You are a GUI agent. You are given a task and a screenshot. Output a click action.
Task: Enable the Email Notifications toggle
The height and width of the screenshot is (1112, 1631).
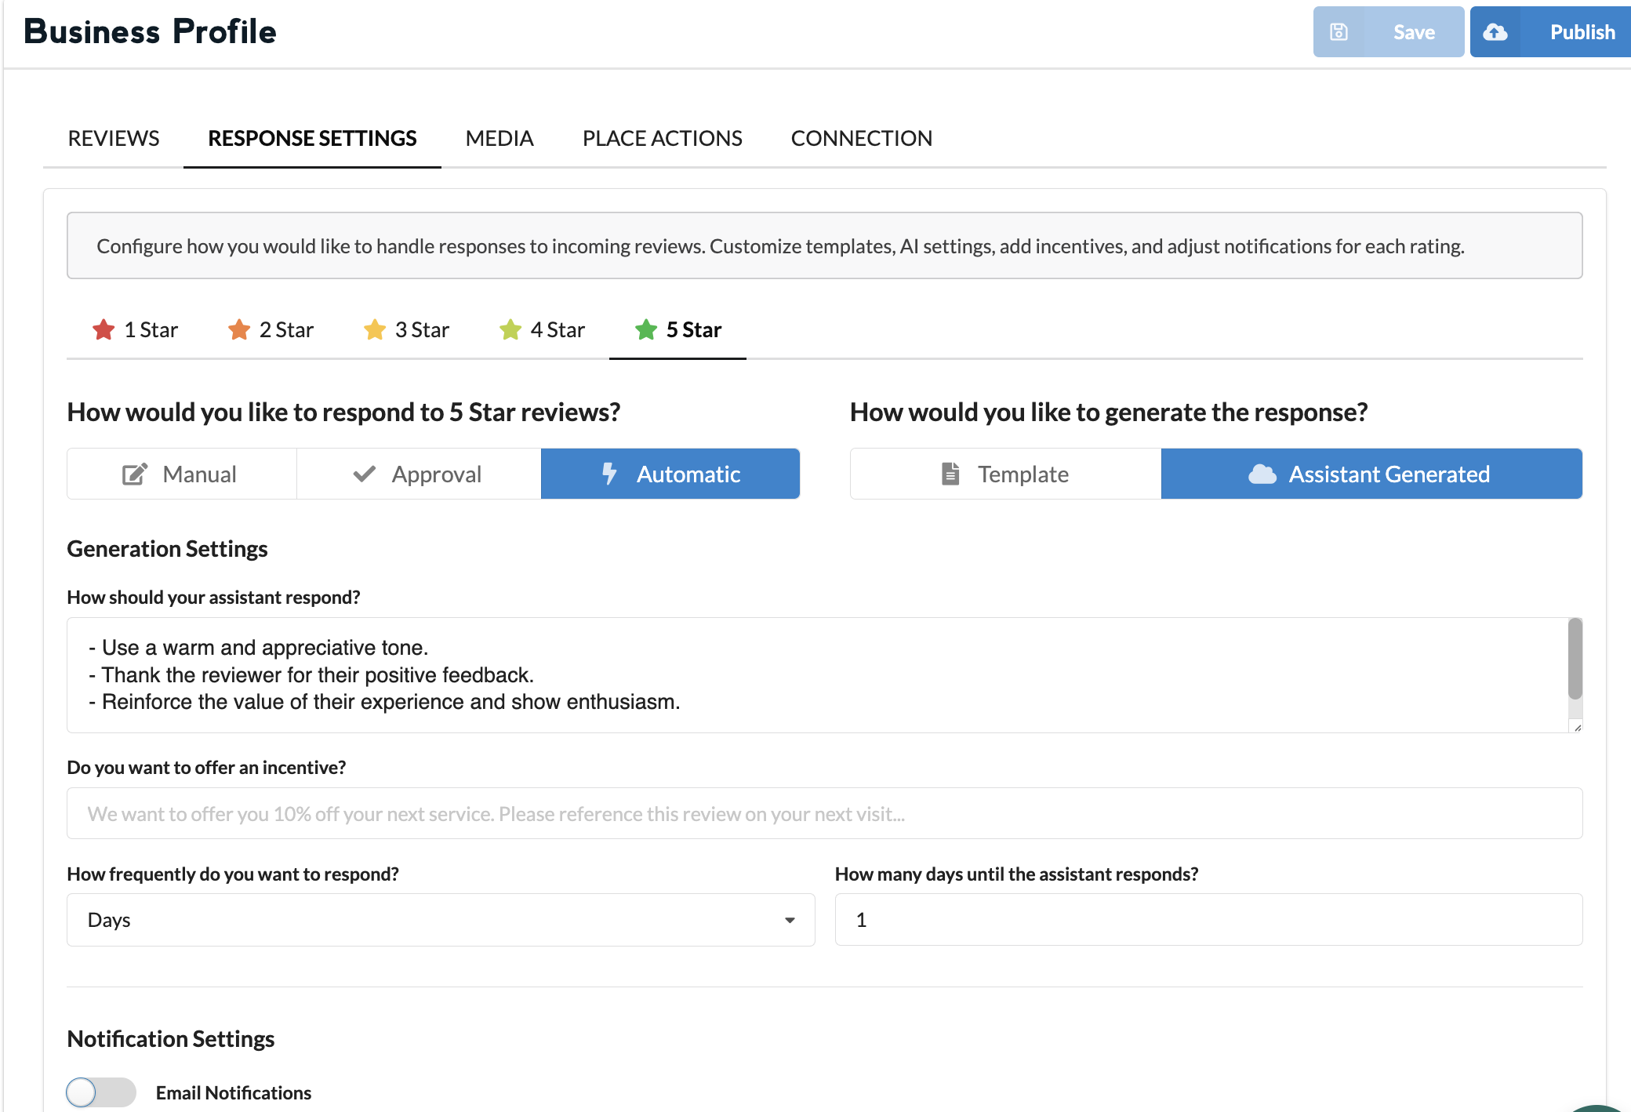(100, 1092)
